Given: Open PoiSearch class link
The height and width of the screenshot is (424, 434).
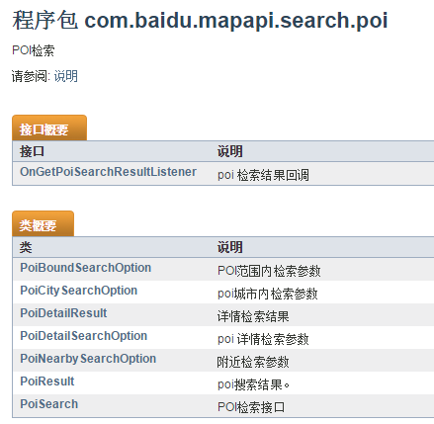Looking at the screenshot, I should tap(48, 404).
